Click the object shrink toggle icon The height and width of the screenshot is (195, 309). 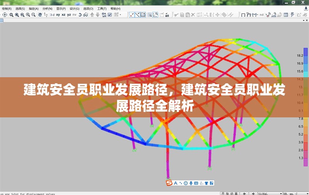click(x=104, y=15)
